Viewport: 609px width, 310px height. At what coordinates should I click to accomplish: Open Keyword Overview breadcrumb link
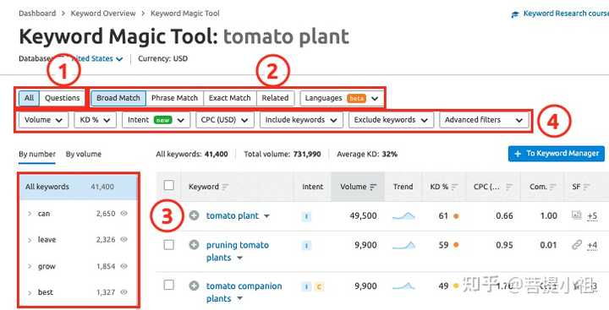click(x=103, y=14)
